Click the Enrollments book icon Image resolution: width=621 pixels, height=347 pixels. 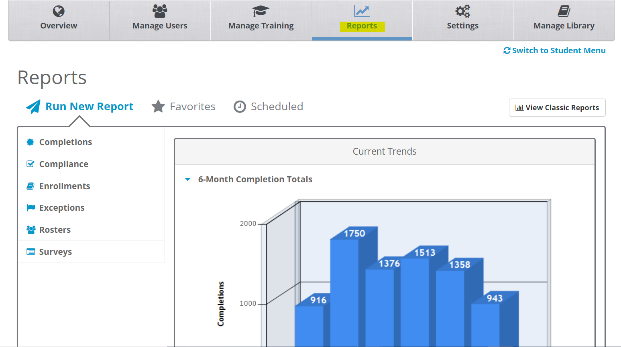pos(30,186)
